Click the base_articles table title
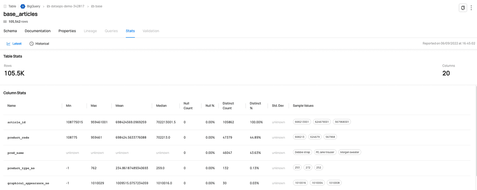Image resolution: width=477 pixels, height=190 pixels. tap(20, 14)
